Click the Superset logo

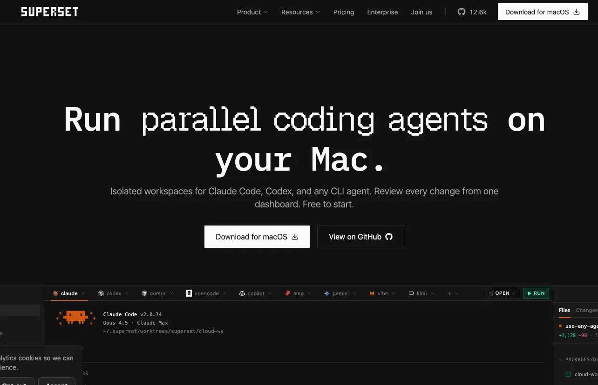coord(50,12)
